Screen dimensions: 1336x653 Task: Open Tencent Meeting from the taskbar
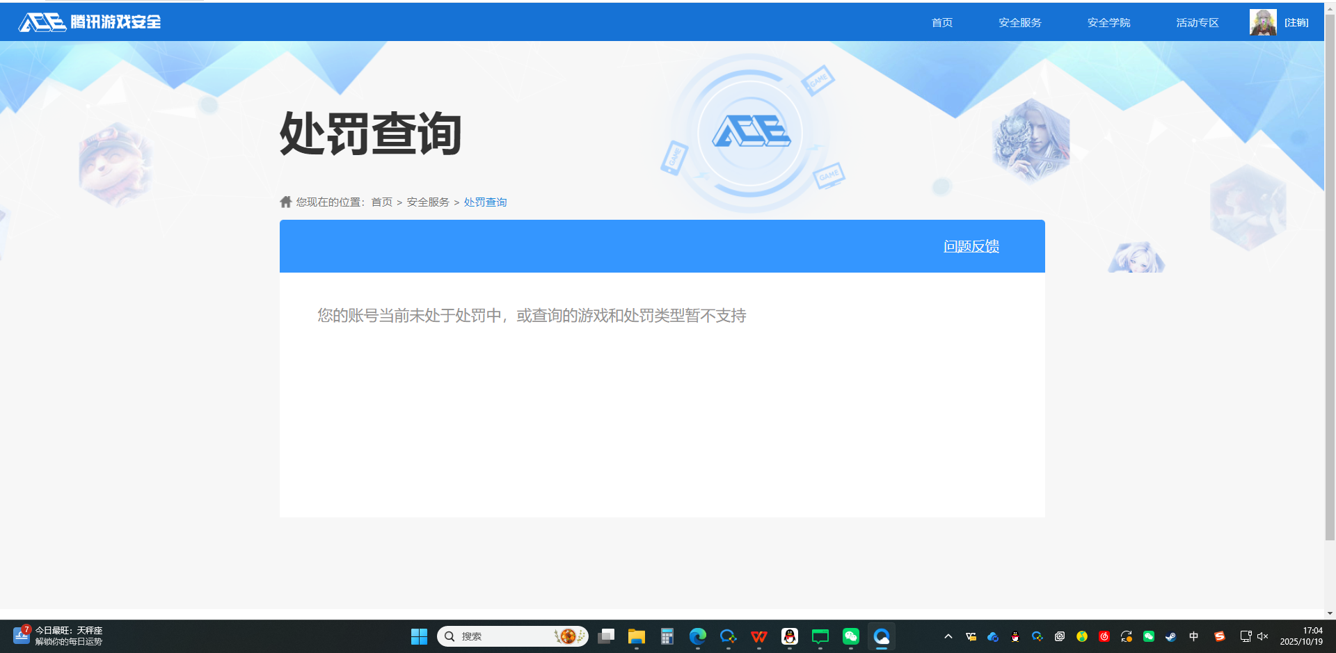coord(819,636)
